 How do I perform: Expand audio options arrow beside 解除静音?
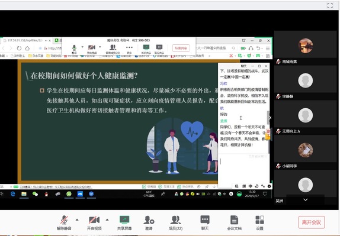pyautogui.click(x=77, y=220)
